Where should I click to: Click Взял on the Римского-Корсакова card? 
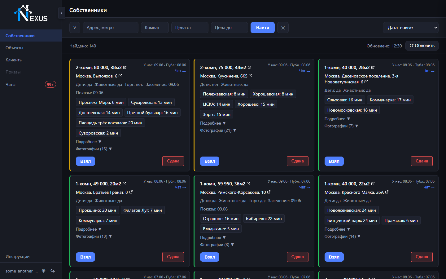click(x=210, y=257)
